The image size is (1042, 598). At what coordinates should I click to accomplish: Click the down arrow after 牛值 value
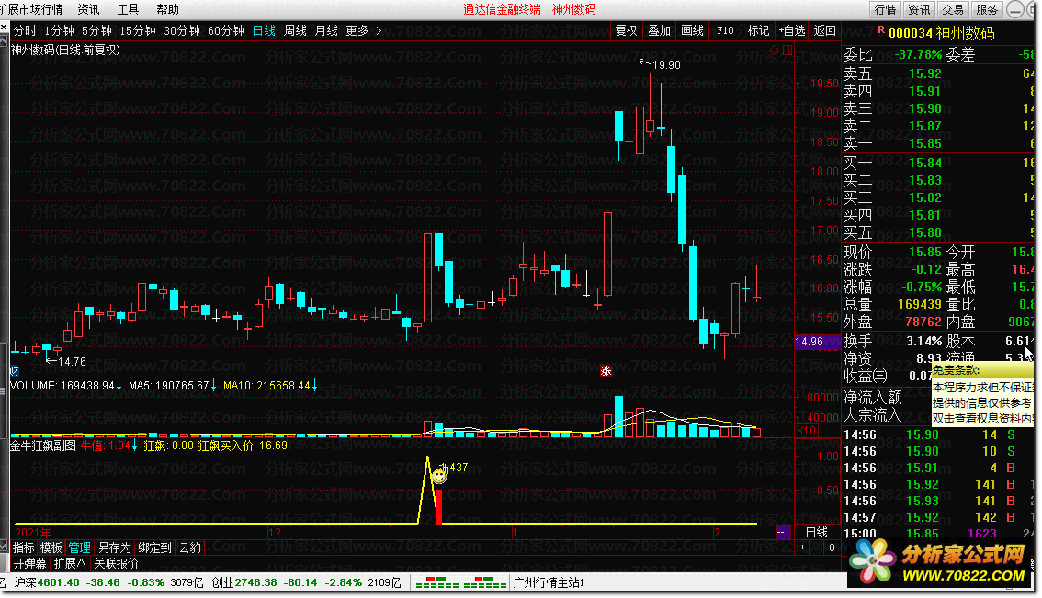134,446
